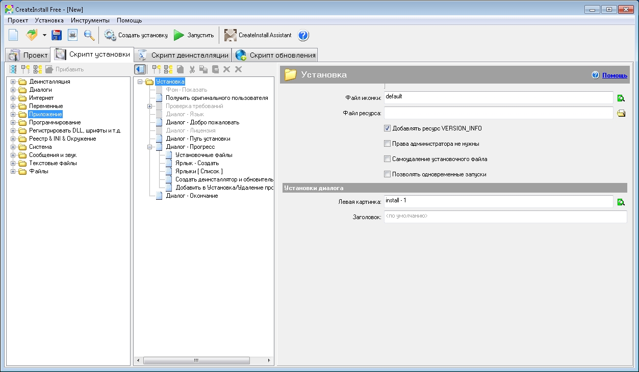Collapse the Установка root node
Image resolution: width=639 pixels, height=372 pixels.
pyautogui.click(x=140, y=82)
